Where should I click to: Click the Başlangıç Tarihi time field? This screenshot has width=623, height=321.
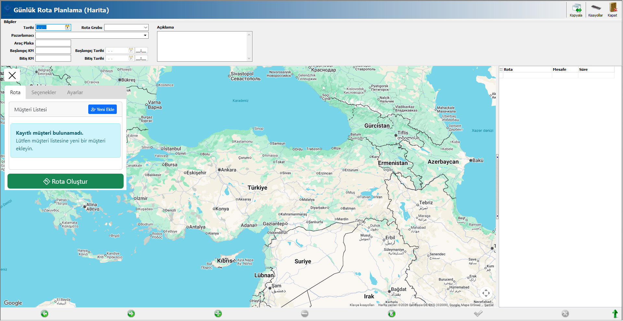click(x=141, y=50)
